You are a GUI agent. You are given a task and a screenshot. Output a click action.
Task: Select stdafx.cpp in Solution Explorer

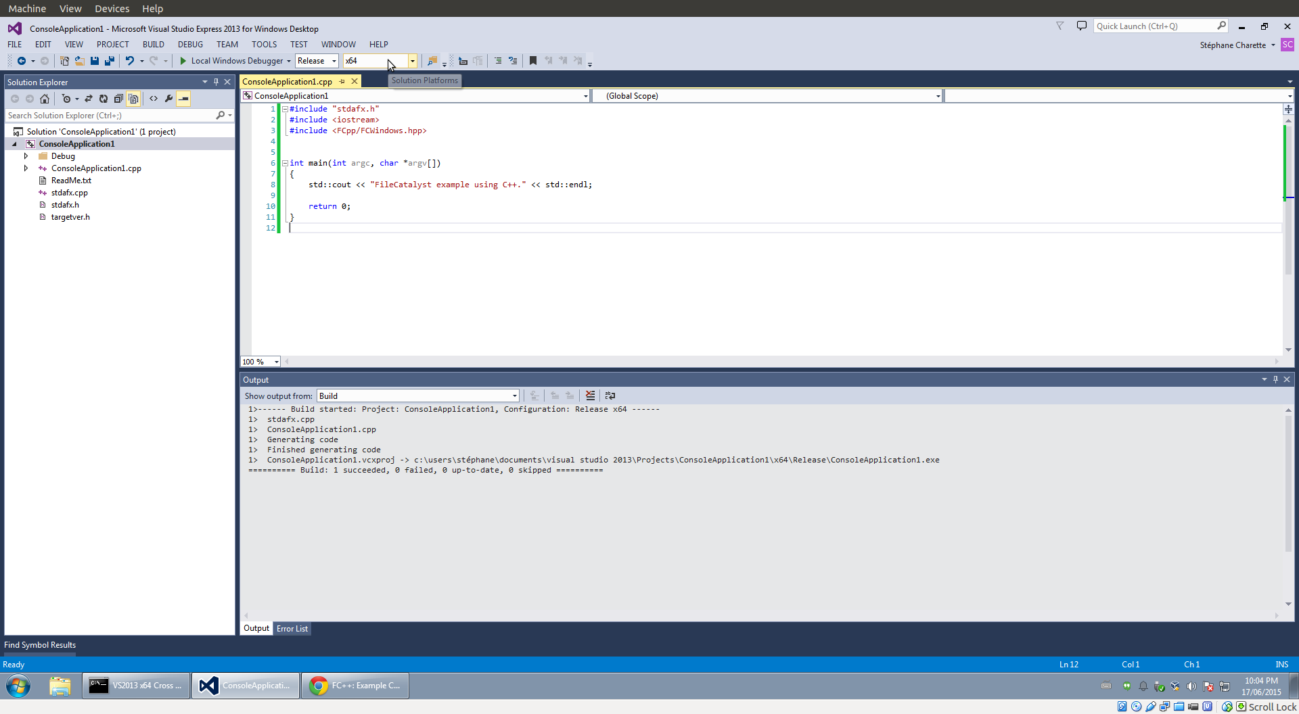[x=69, y=193]
